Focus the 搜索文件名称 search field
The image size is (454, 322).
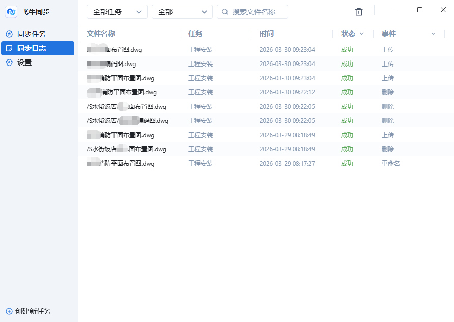pos(252,12)
